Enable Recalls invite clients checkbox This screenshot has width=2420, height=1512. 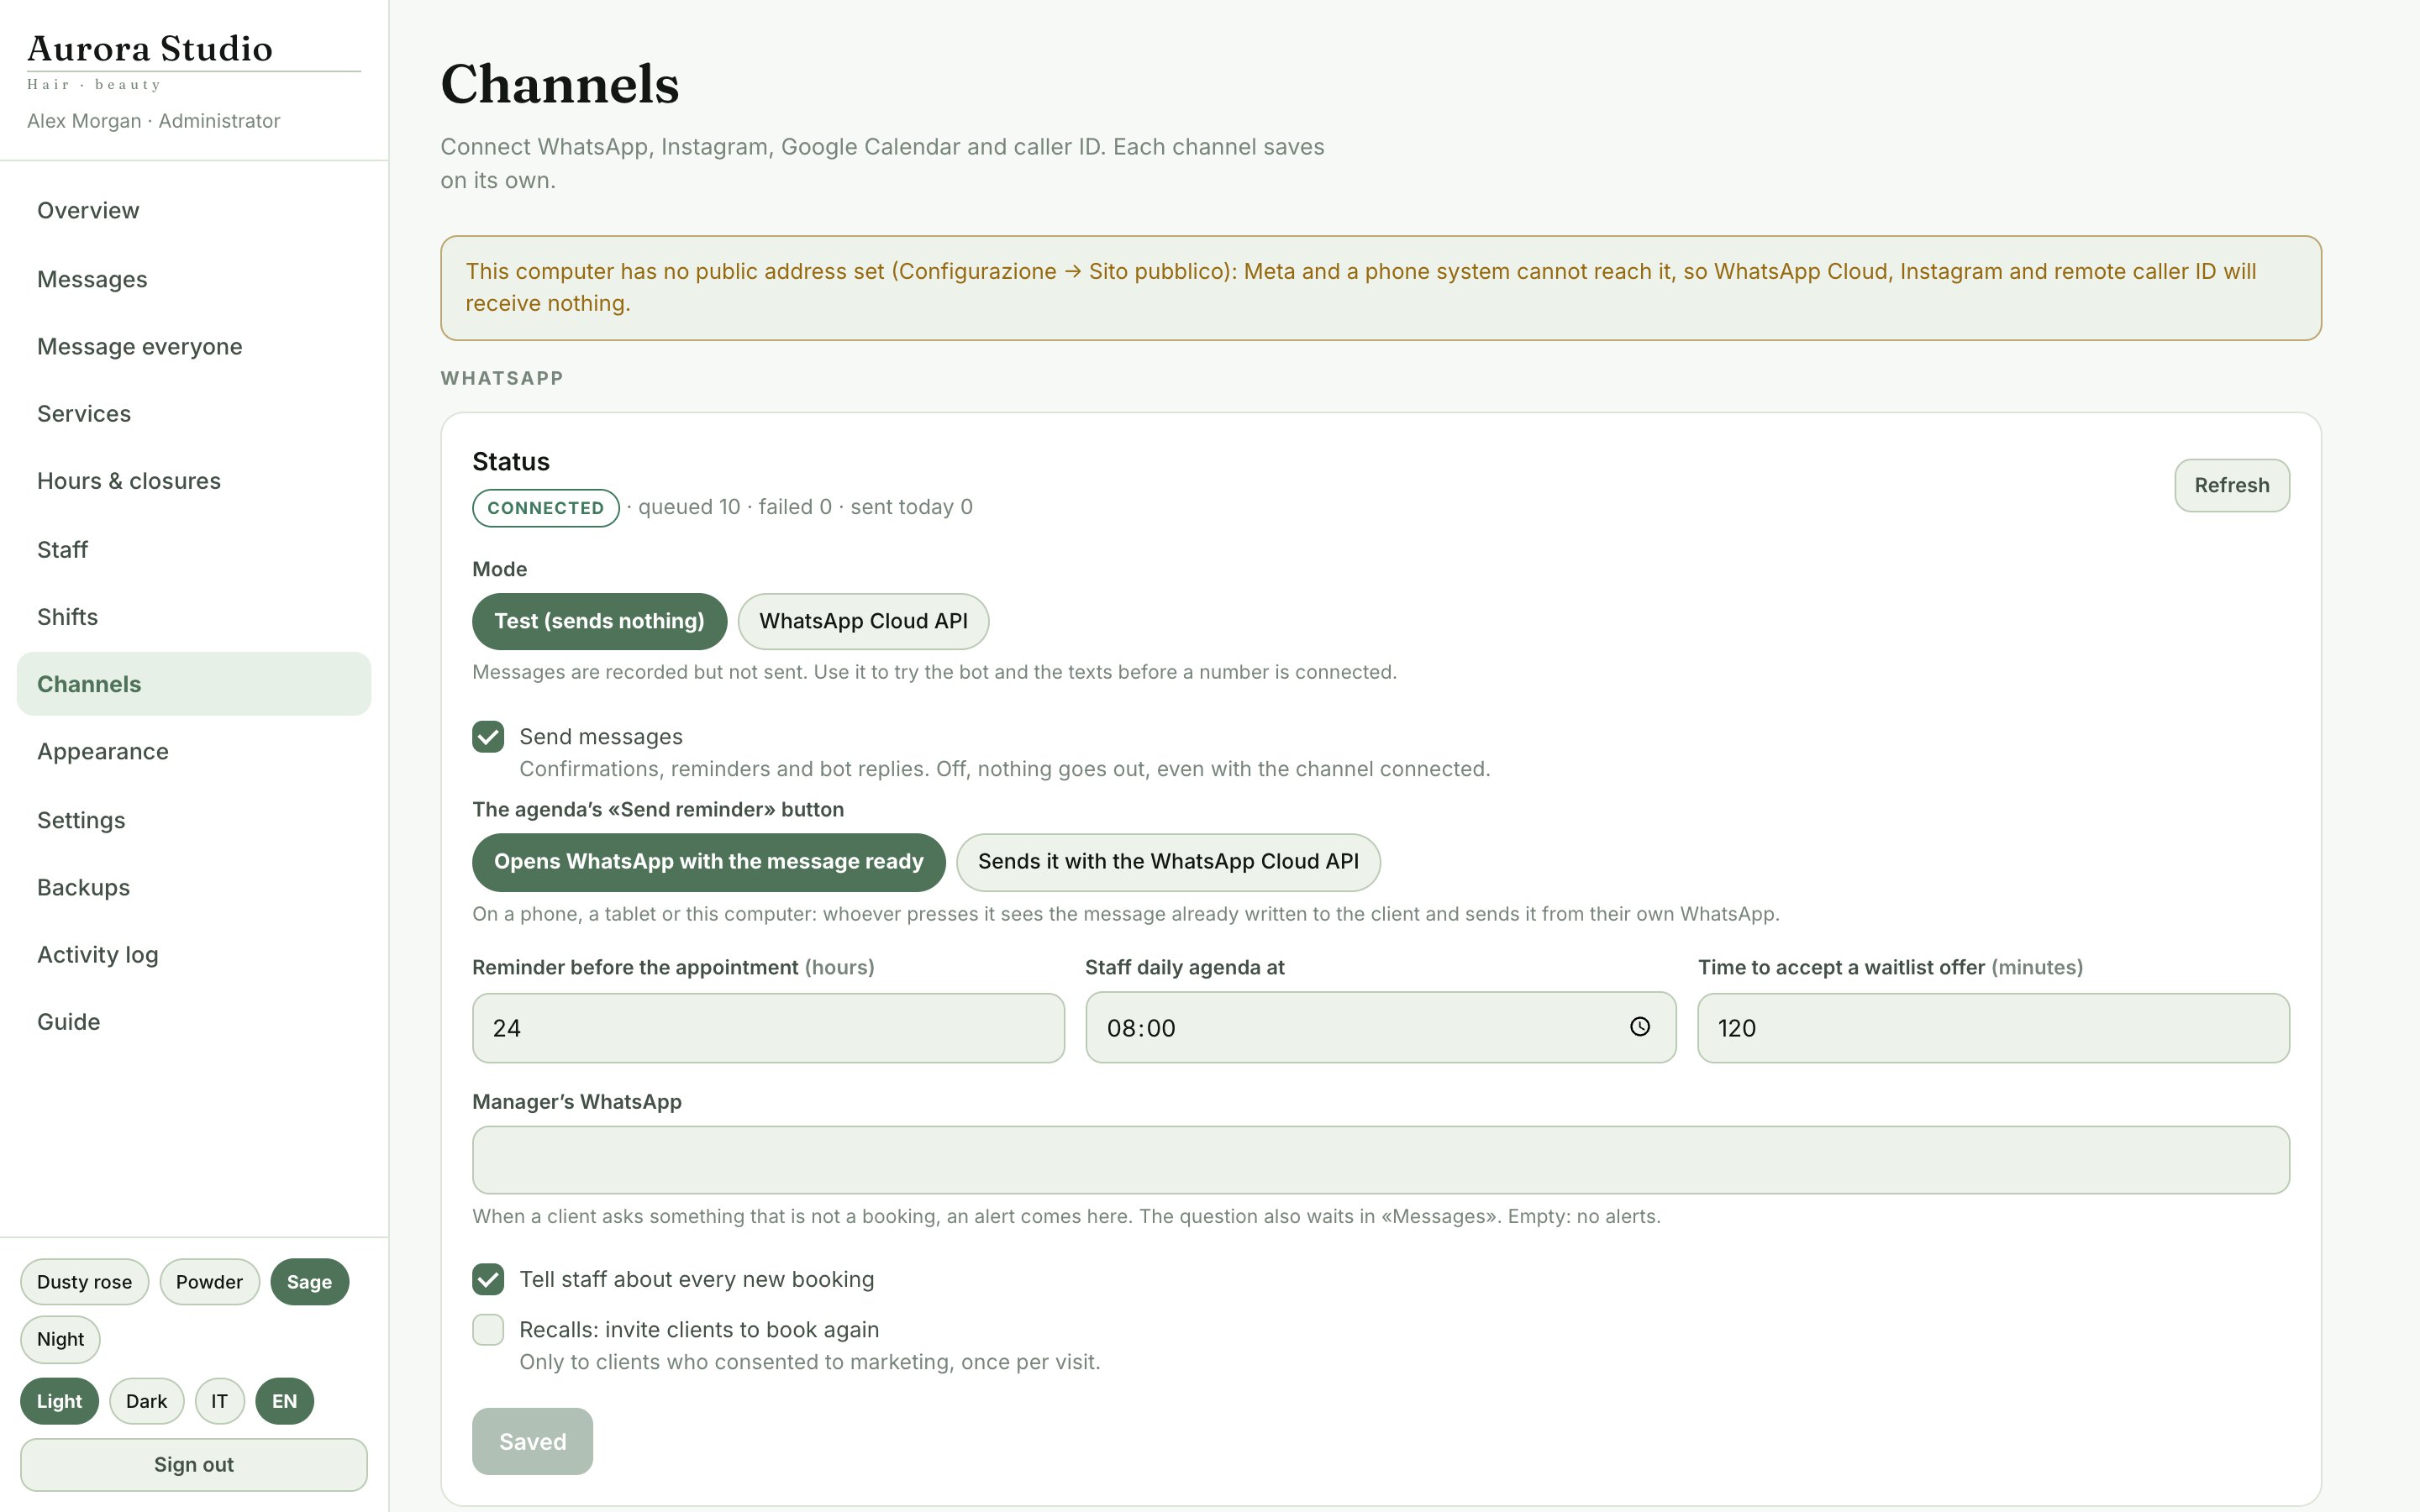pos(488,1330)
